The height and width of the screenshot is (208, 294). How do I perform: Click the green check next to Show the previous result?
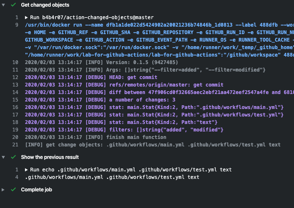(x=13, y=157)
